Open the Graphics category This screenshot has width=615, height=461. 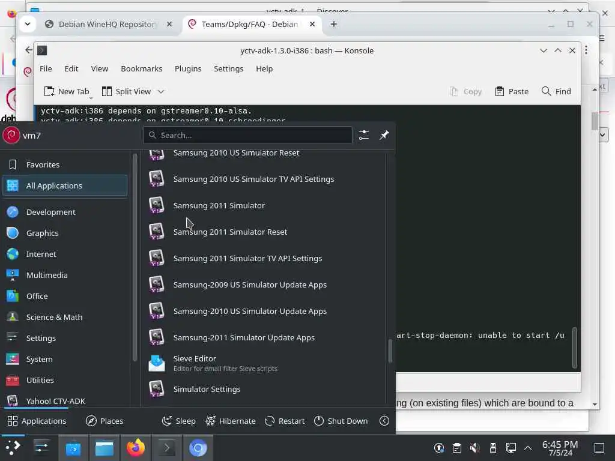click(x=65, y=233)
